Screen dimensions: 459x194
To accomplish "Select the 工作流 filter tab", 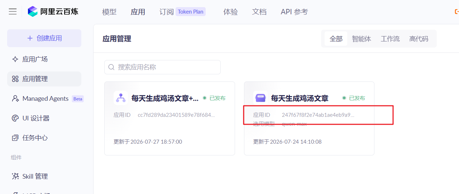I will [390, 39].
